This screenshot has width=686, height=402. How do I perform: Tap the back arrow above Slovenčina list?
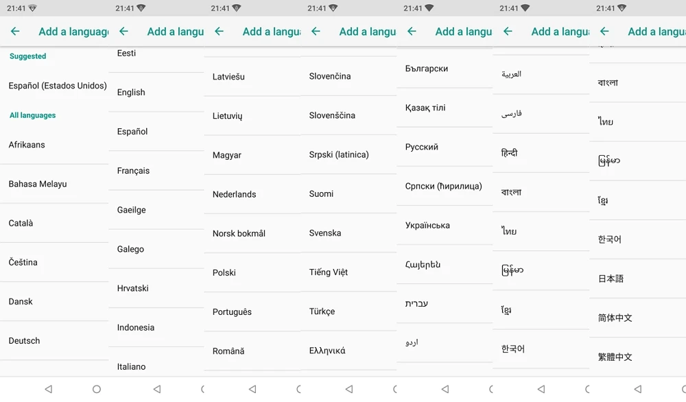(316, 32)
